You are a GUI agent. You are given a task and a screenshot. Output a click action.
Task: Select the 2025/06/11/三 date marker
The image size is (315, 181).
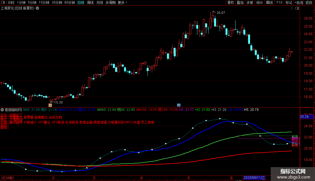254,178
